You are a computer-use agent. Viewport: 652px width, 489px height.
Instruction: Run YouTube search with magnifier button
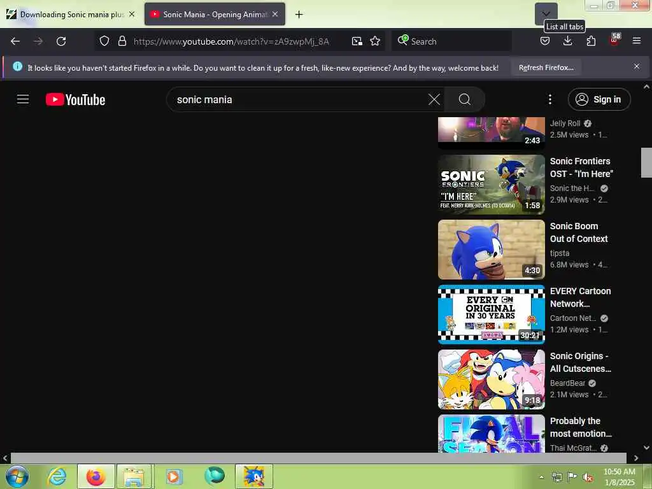click(464, 99)
